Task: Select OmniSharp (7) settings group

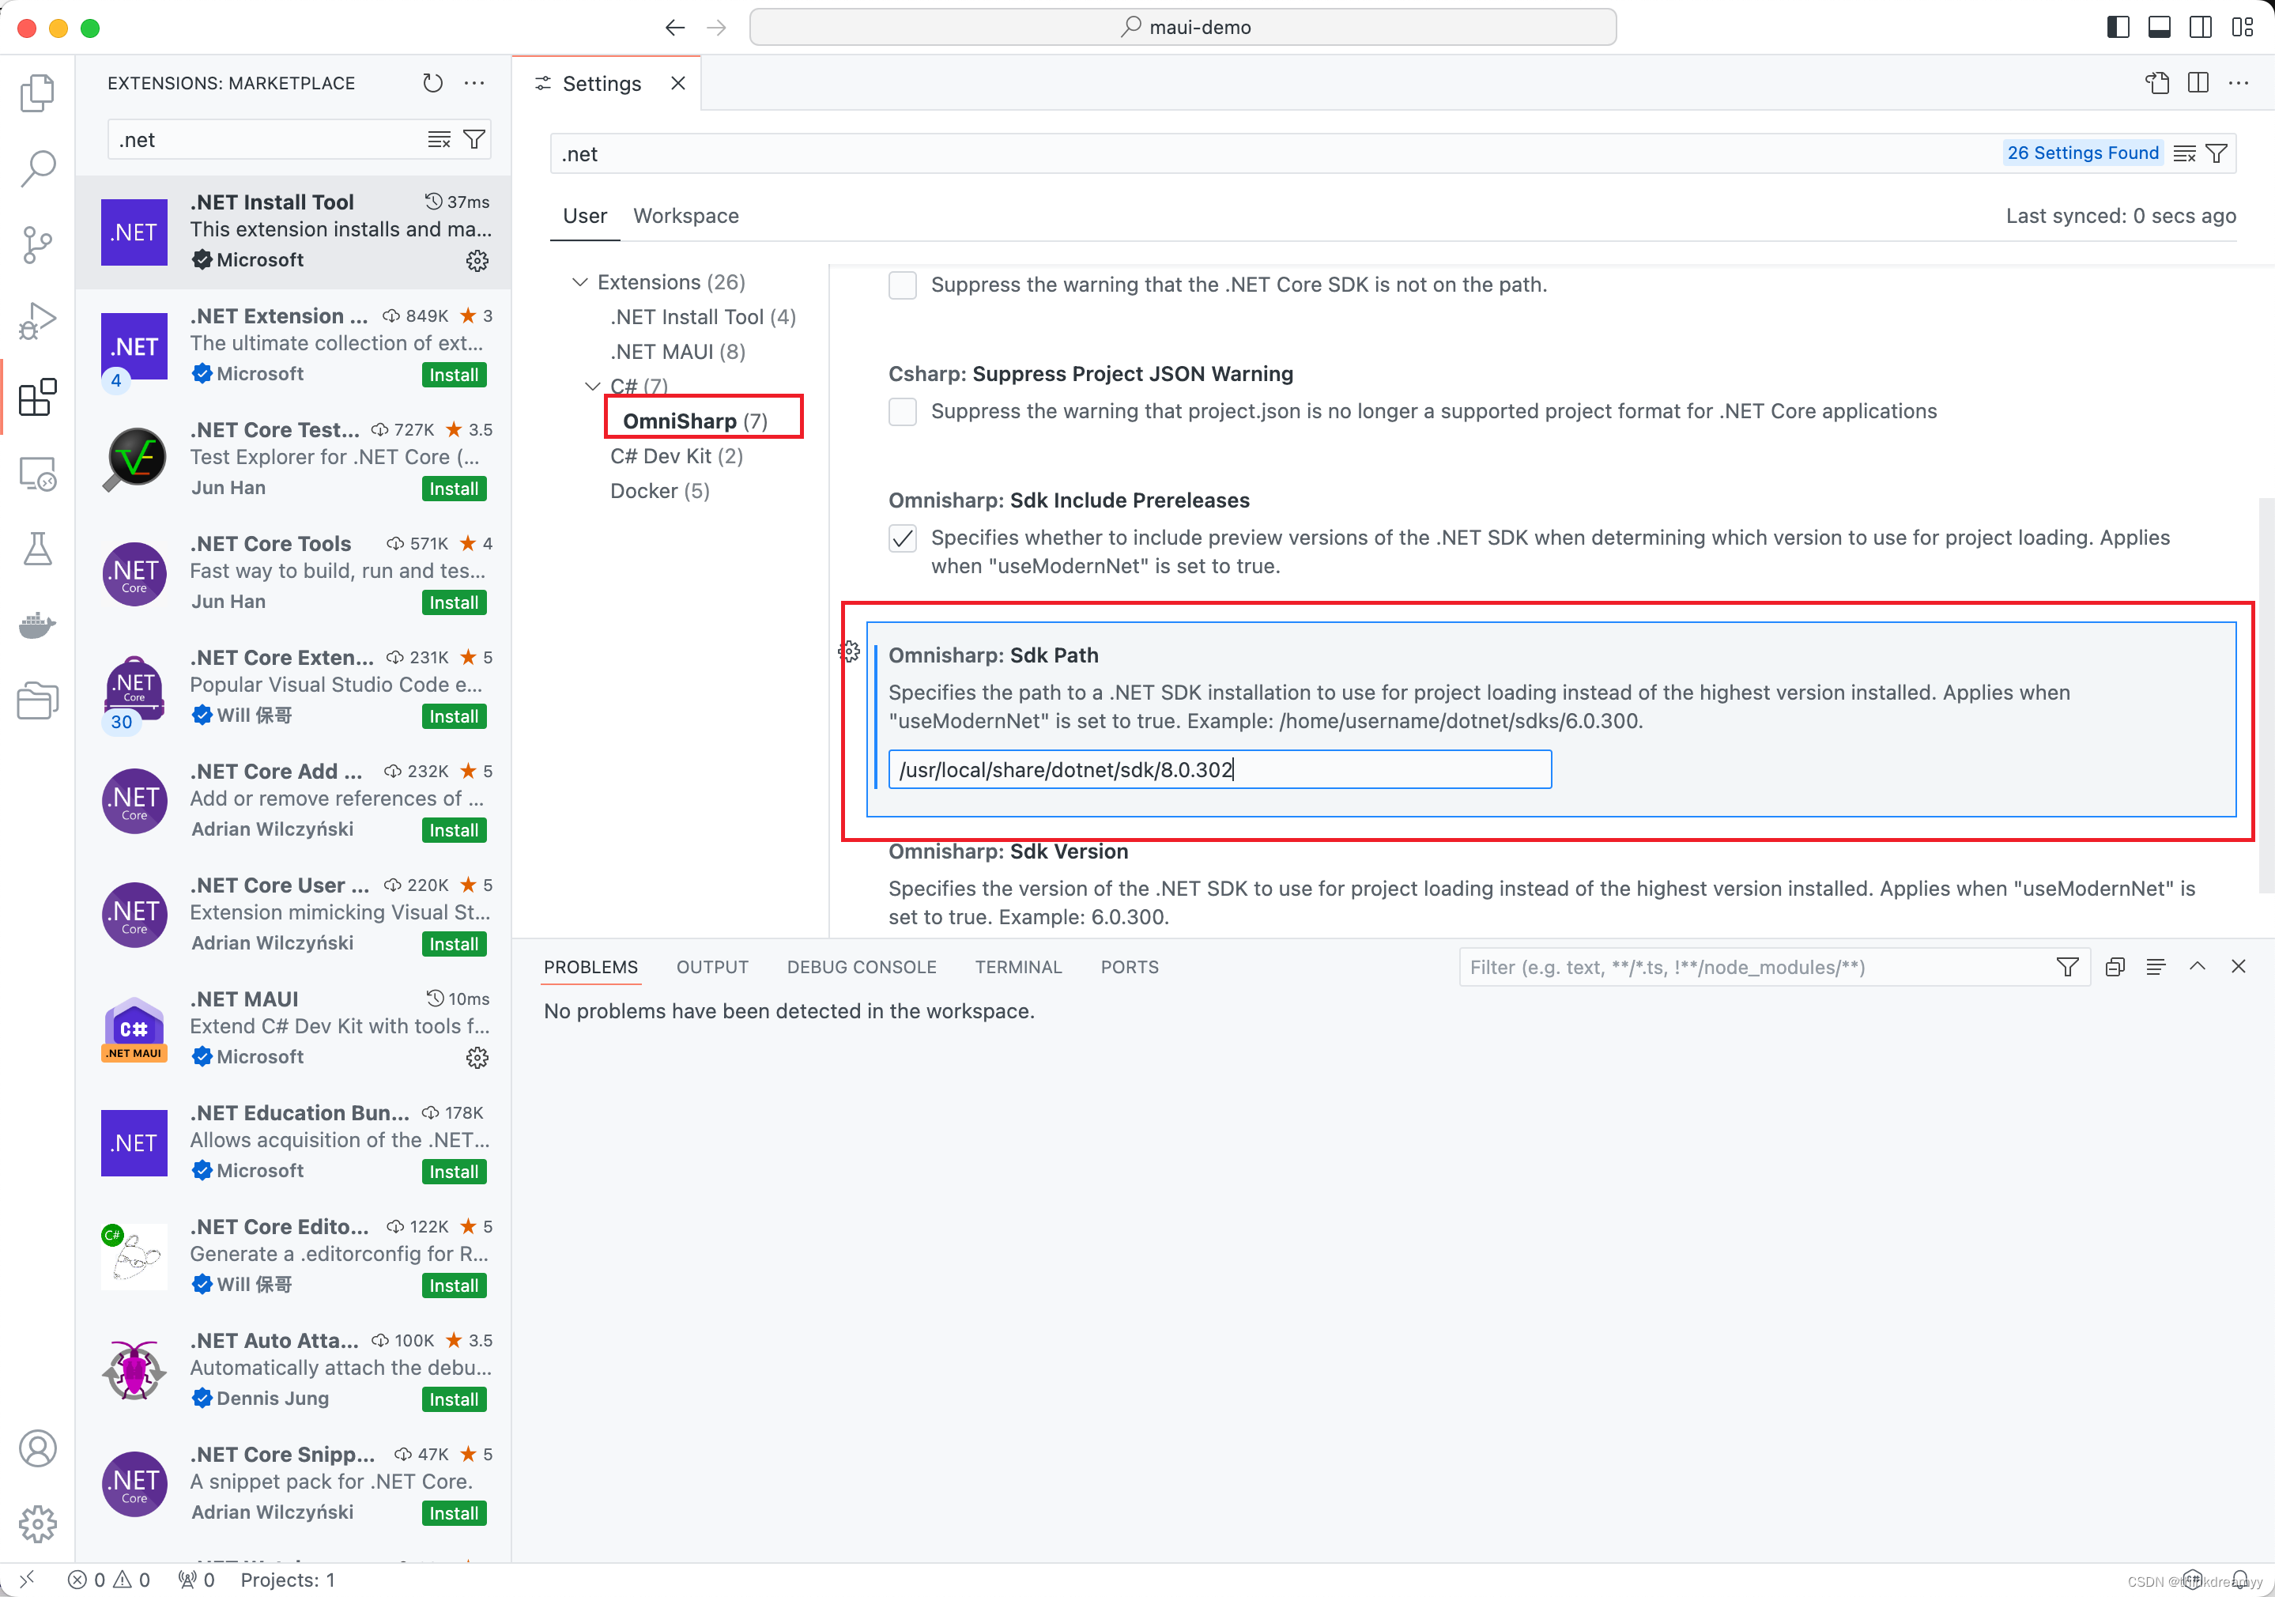Action: coord(696,421)
